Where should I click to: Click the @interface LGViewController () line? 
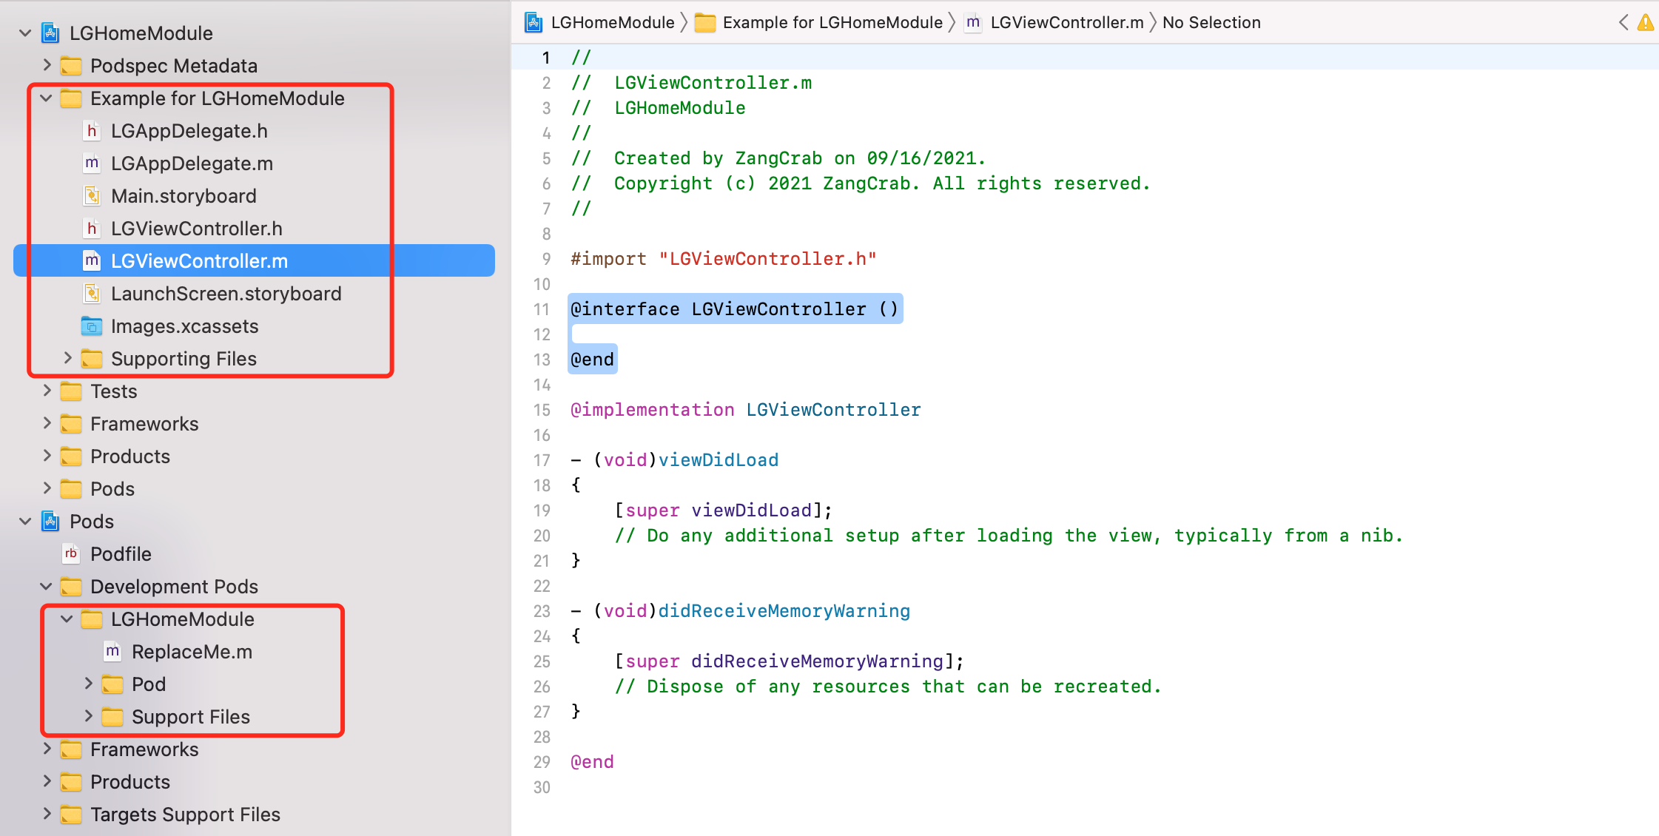point(735,309)
